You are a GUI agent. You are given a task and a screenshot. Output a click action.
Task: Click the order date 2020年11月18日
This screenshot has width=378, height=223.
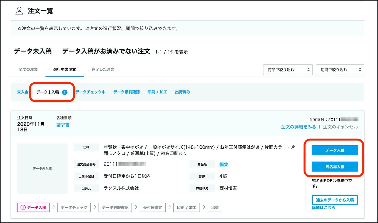31,127
